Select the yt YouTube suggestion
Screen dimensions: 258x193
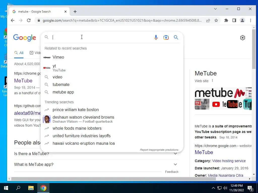(x=112, y=68)
